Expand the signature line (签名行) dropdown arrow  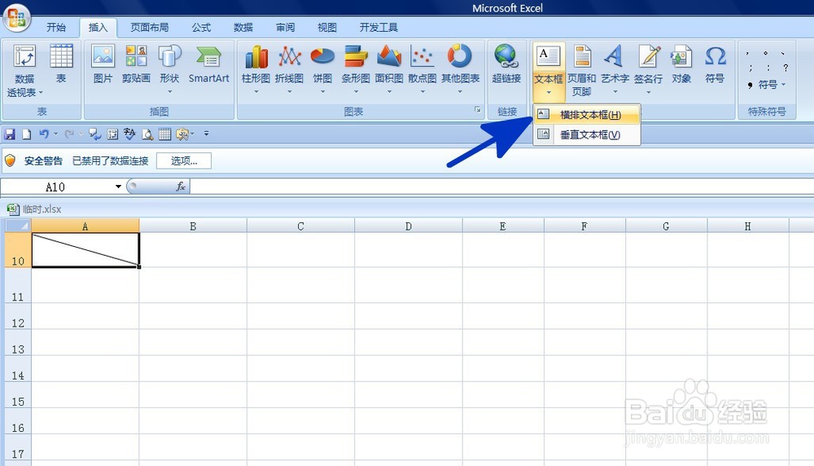click(649, 92)
